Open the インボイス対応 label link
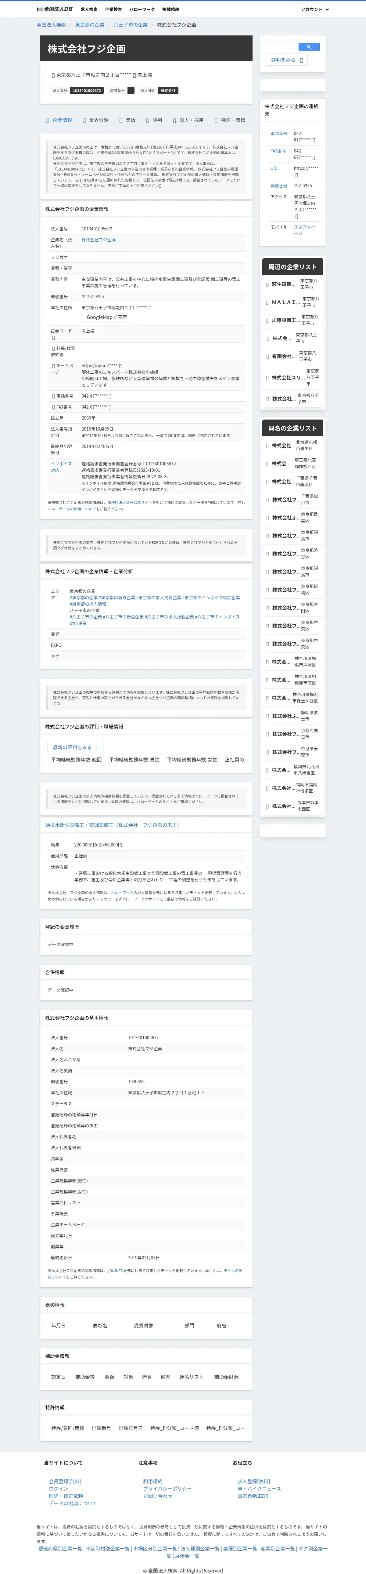Screen dimensions: 366x1574 (x=61, y=468)
